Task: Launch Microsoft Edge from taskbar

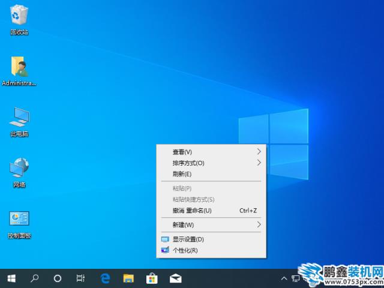Action: pyautogui.click(x=106, y=278)
